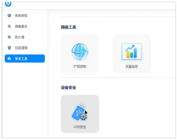Click the 流量监控 label

132,67
